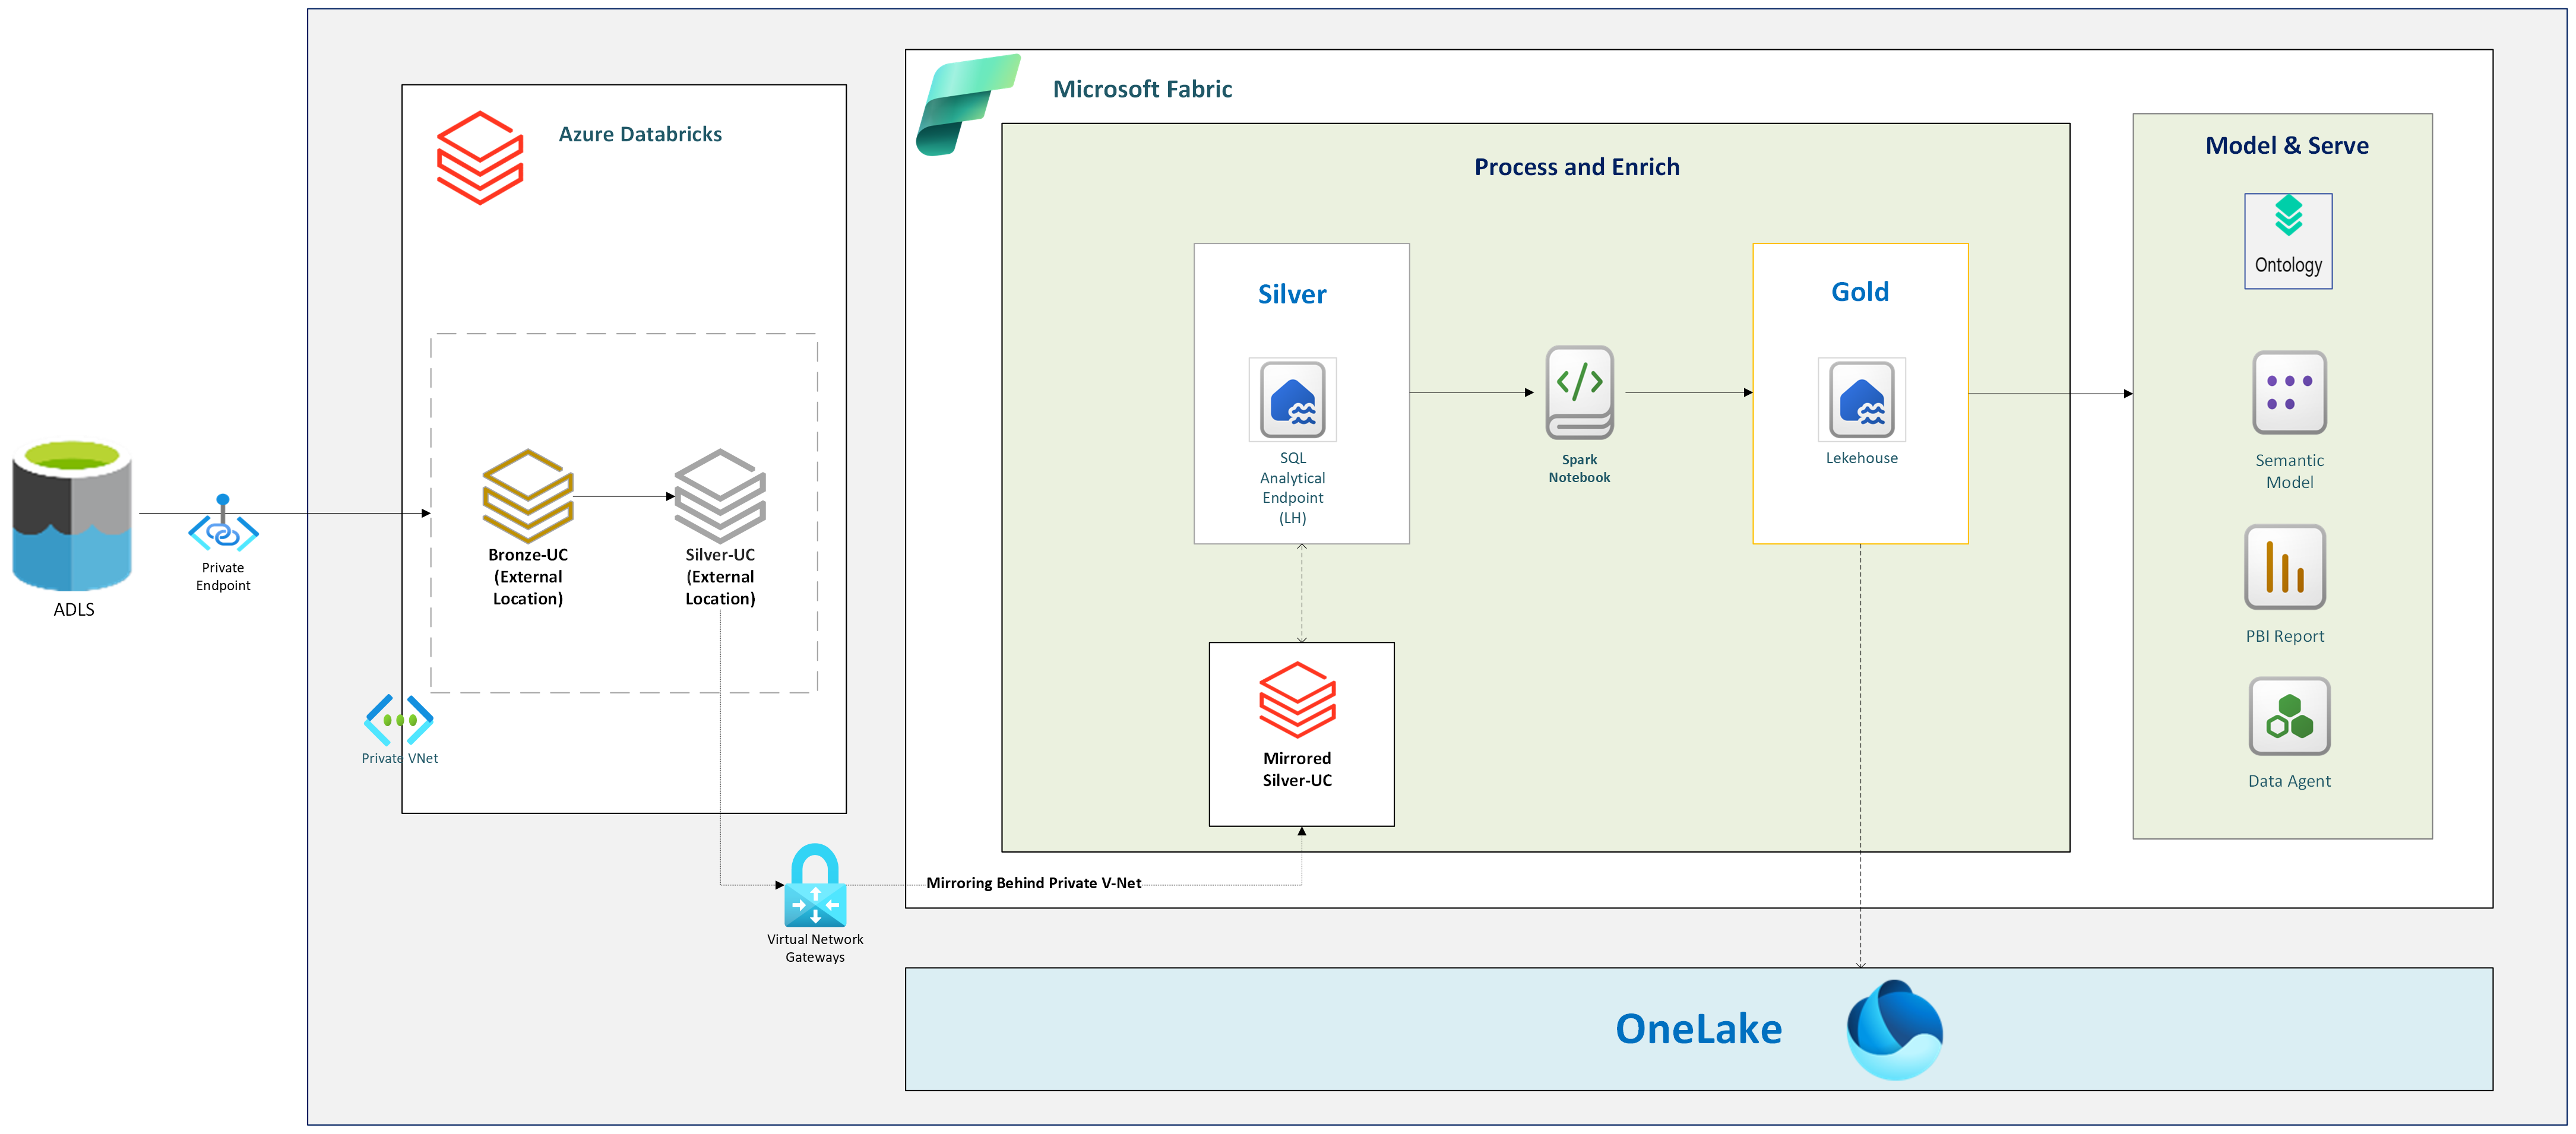This screenshot has height=1134, width=2576.
Task: Click the 'Mirrored Silver-UC' label
Action: [x=1297, y=769]
